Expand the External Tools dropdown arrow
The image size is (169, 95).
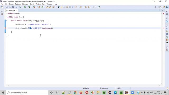point(36,7)
